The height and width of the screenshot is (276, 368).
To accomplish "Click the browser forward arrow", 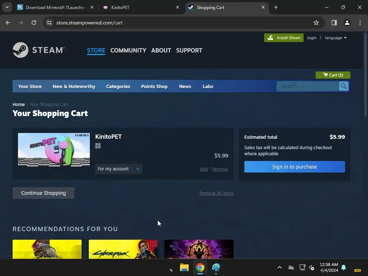I will point(21,23).
